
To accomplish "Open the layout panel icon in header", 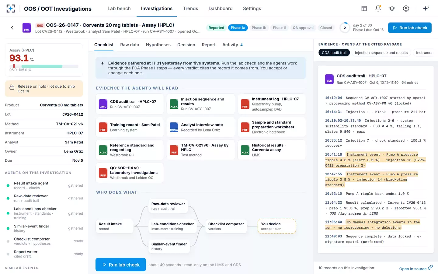I will [x=364, y=9].
